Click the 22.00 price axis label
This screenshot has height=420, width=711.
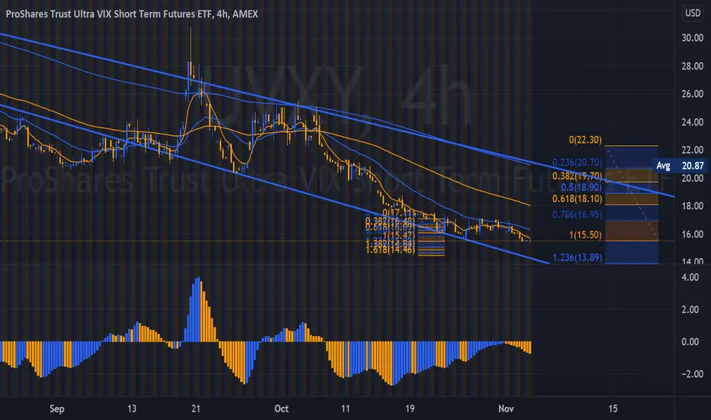tap(693, 150)
